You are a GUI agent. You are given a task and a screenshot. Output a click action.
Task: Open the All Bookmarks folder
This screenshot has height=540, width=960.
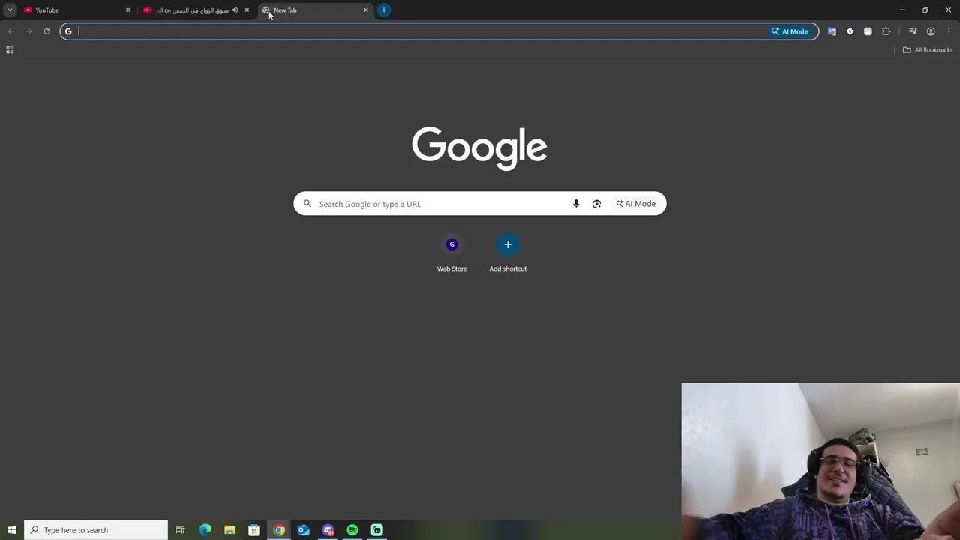[x=928, y=49]
